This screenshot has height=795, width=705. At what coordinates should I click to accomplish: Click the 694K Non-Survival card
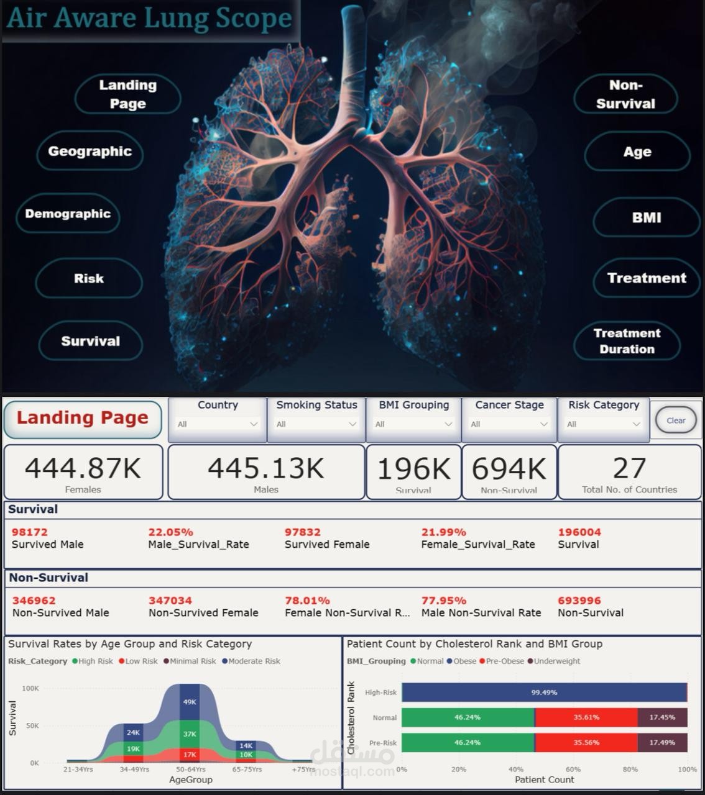(509, 472)
